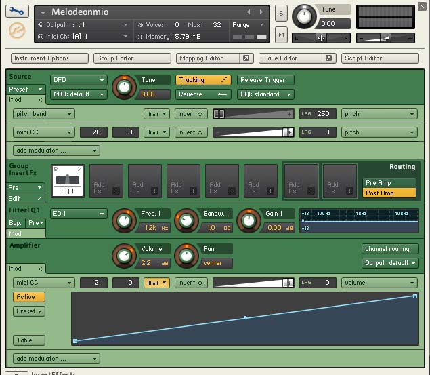The height and width of the screenshot is (375, 430).
Task: Open the Midi Ch: [A] 1 dropdown
Action: pyautogui.click(x=83, y=36)
